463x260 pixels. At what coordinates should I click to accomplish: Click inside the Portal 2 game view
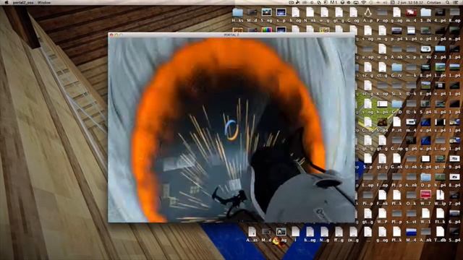231,130
